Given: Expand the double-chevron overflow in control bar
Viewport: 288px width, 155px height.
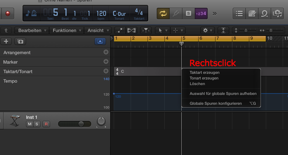Looking at the screenshot, I should [x=214, y=14].
